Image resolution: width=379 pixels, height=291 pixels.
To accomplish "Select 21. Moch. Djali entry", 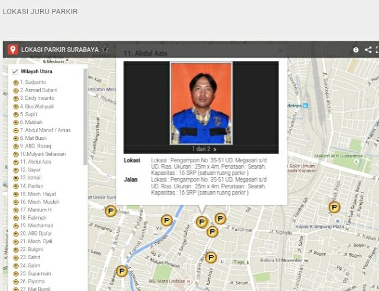I will (x=36, y=241).
